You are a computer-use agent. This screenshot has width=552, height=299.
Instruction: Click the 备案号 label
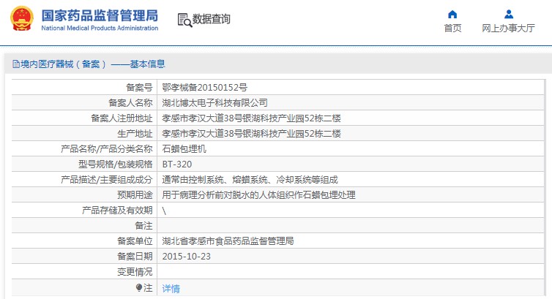tap(139, 88)
